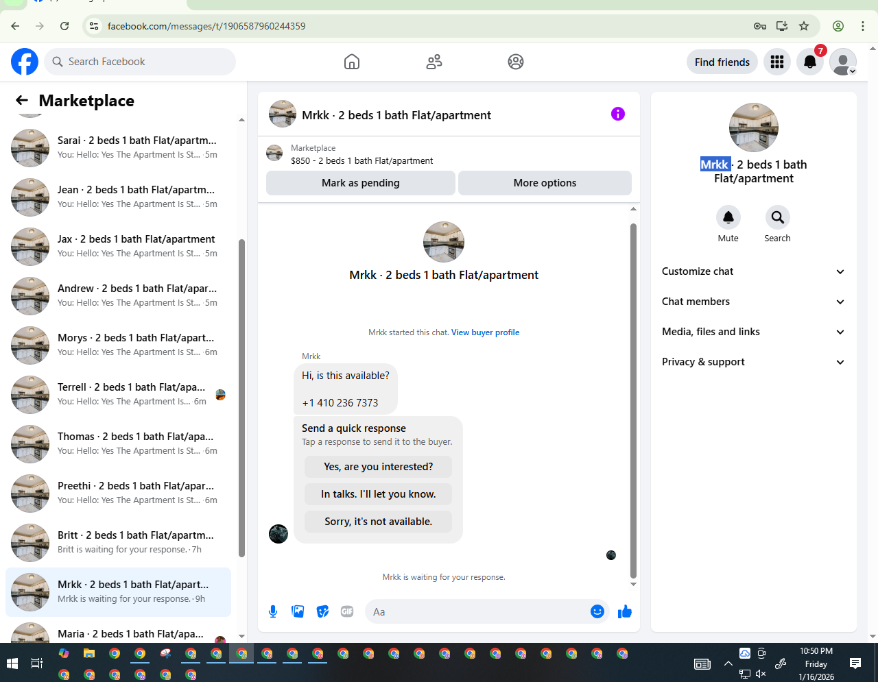Send quick response Yes, are you interested?
The height and width of the screenshot is (682, 878).
tap(379, 467)
